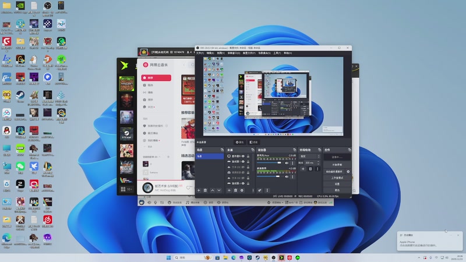Mute the first mixer audio channel

(x=287, y=163)
